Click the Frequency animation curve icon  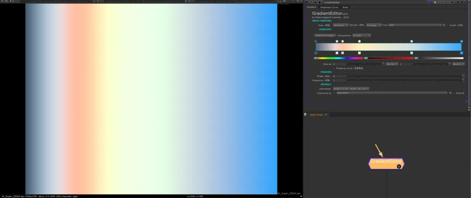pyautogui.click(x=463, y=80)
